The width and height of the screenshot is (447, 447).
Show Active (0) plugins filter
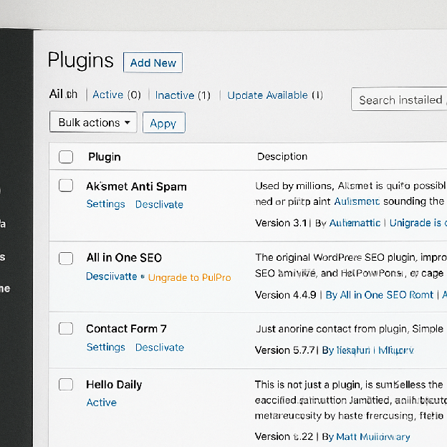tap(117, 95)
